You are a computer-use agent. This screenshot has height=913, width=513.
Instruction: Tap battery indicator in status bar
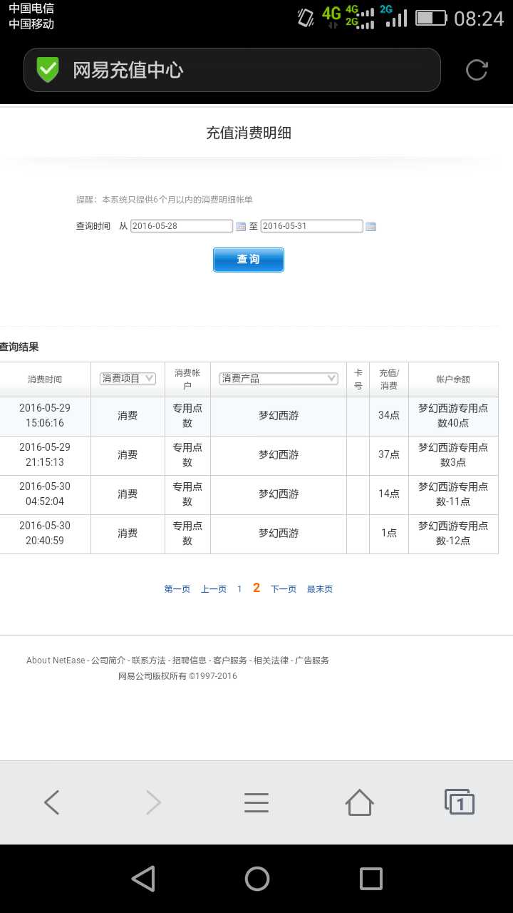coord(431,18)
